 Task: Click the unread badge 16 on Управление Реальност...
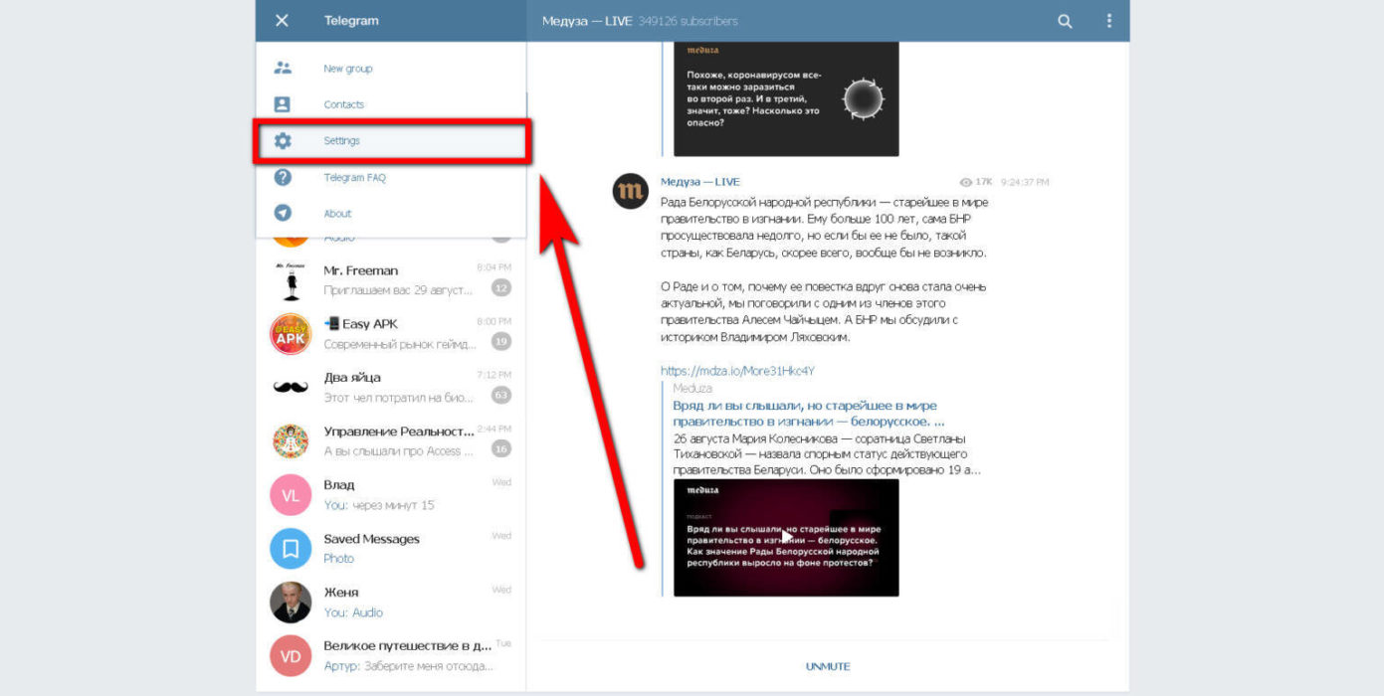pos(501,449)
